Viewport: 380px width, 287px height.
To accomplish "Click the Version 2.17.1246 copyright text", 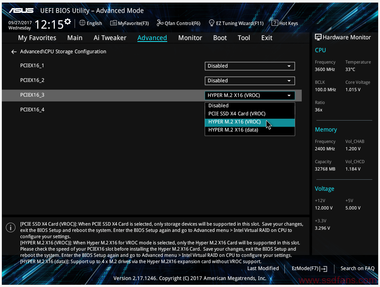I will 190,278.
